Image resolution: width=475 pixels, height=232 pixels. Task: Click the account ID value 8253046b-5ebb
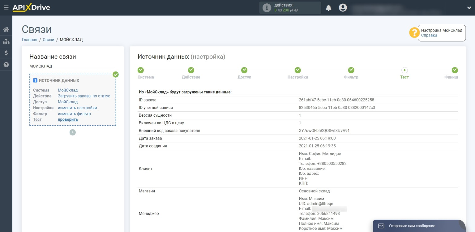pyautogui.click(x=337, y=108)
